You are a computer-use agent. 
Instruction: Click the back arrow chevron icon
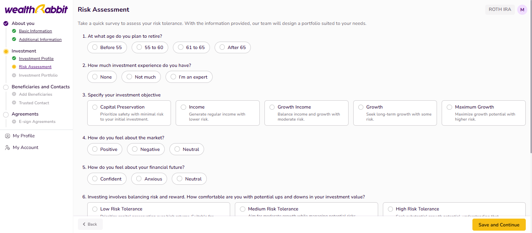84,224
